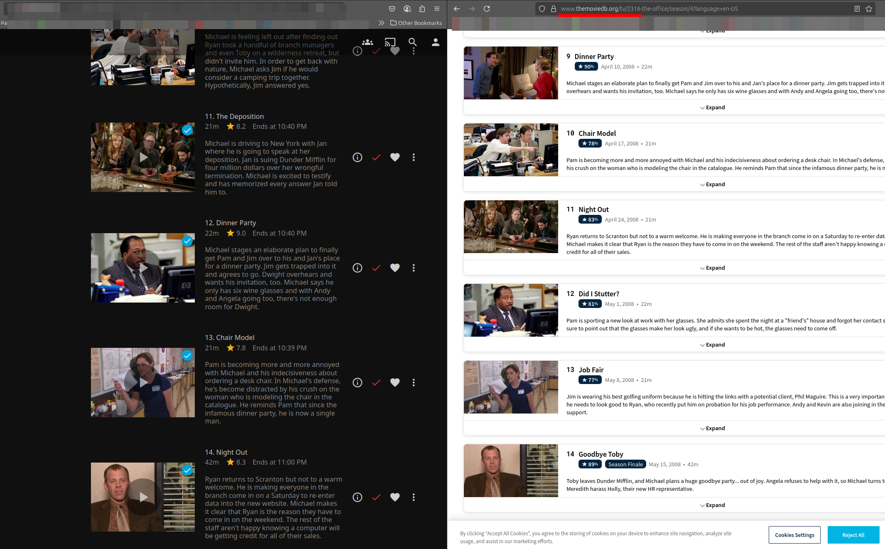
Task: Show info for The Deposition episode
Action: tap(357, 158)
